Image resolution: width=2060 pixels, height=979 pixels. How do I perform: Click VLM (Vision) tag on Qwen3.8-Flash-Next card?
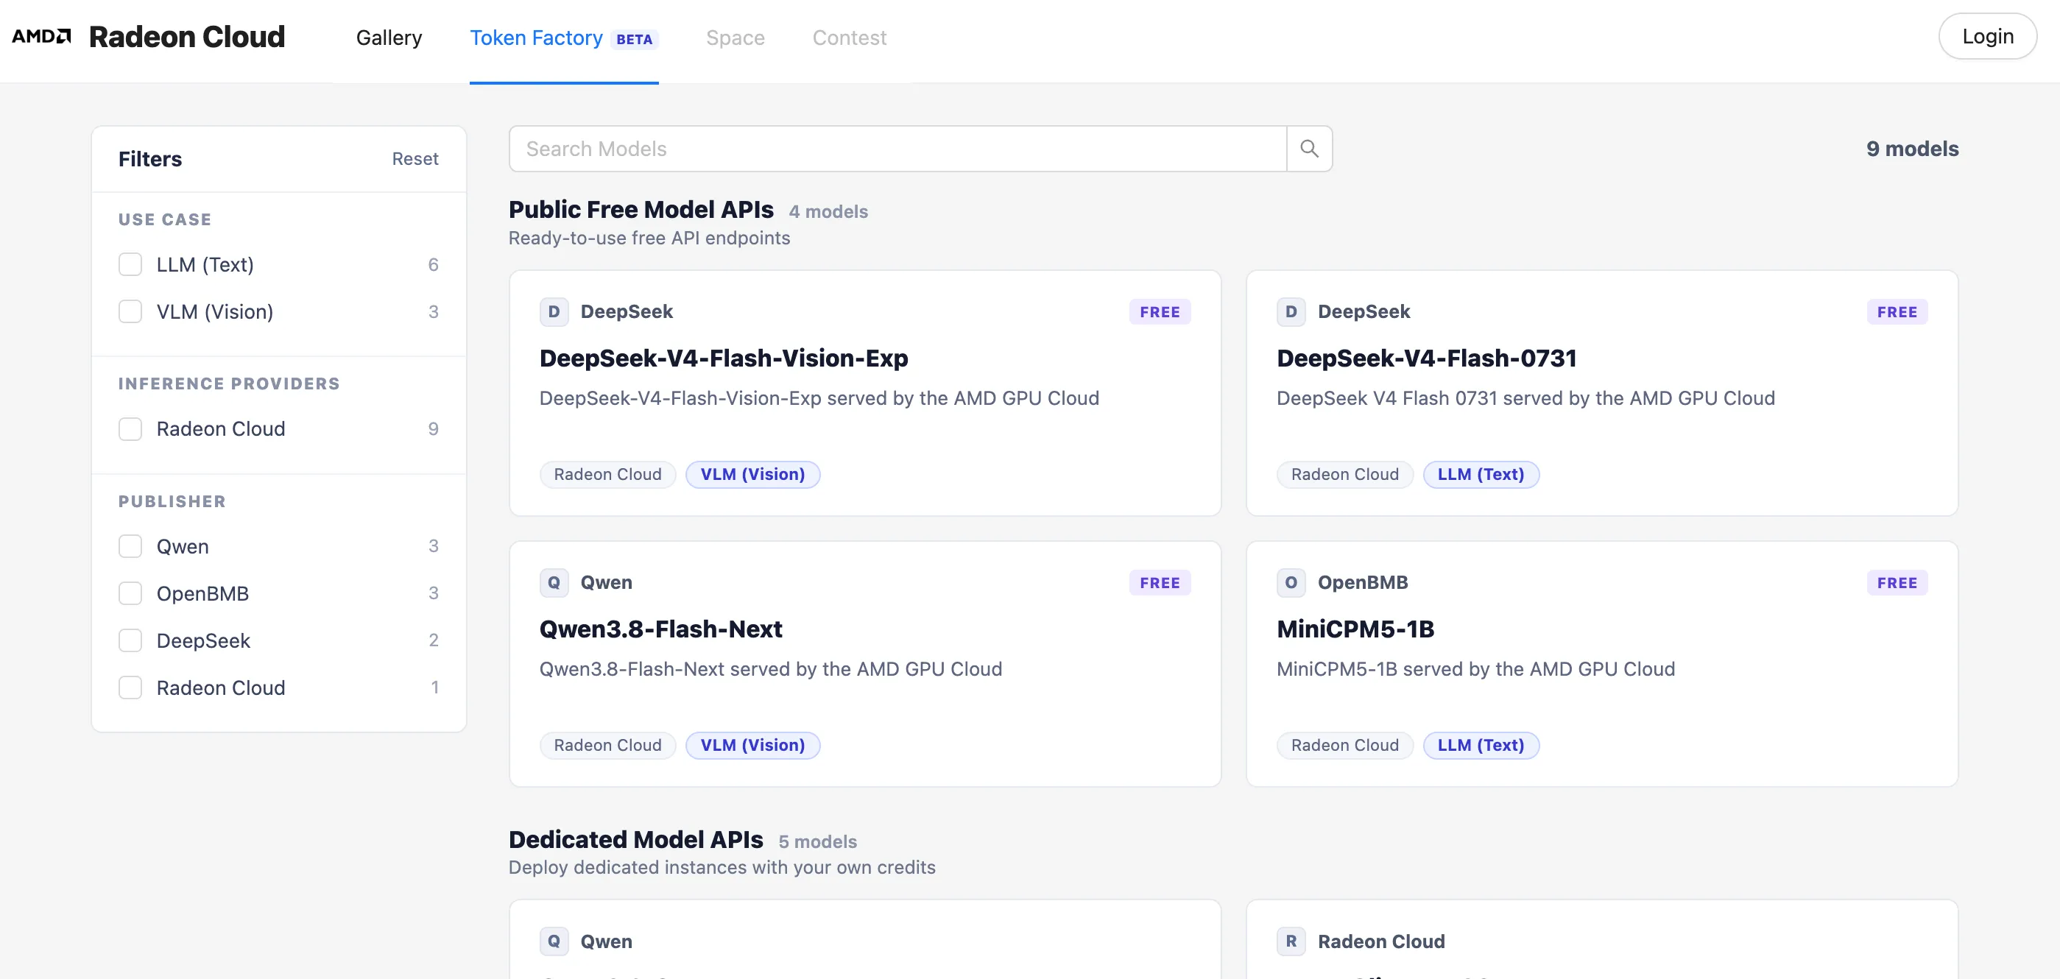pos(752,746)
